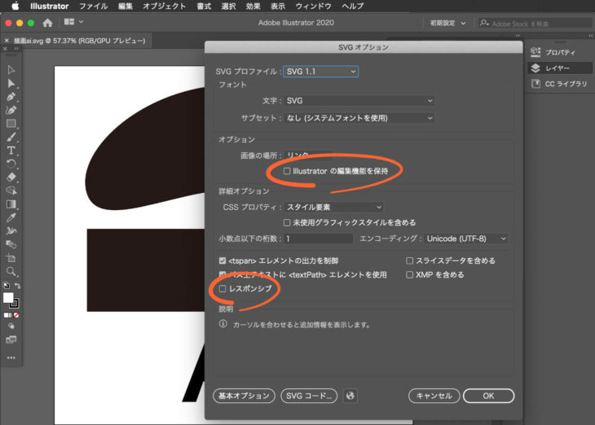Select the Pen tool in toolbar
This screenshot has width=595, height=425.
coord(11,97)
